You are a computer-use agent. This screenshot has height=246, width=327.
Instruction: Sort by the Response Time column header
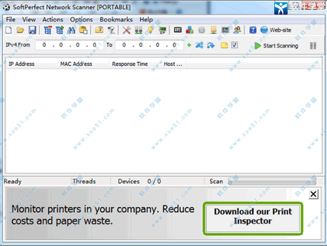coord(130,64)
